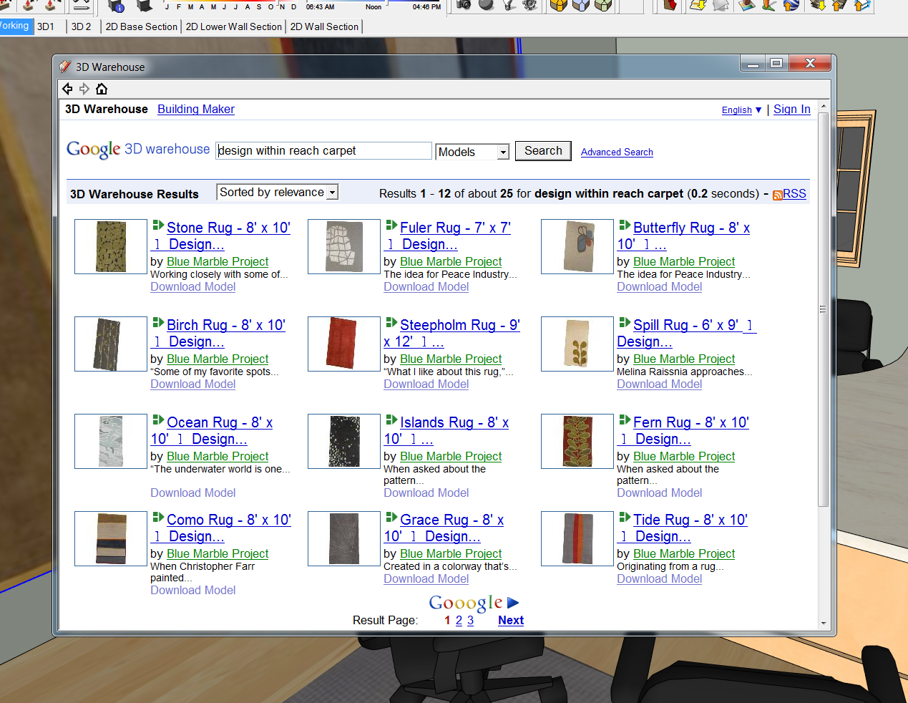
Task: Click green arrow icon beside Birch Rug
Action: pos(158,323)
